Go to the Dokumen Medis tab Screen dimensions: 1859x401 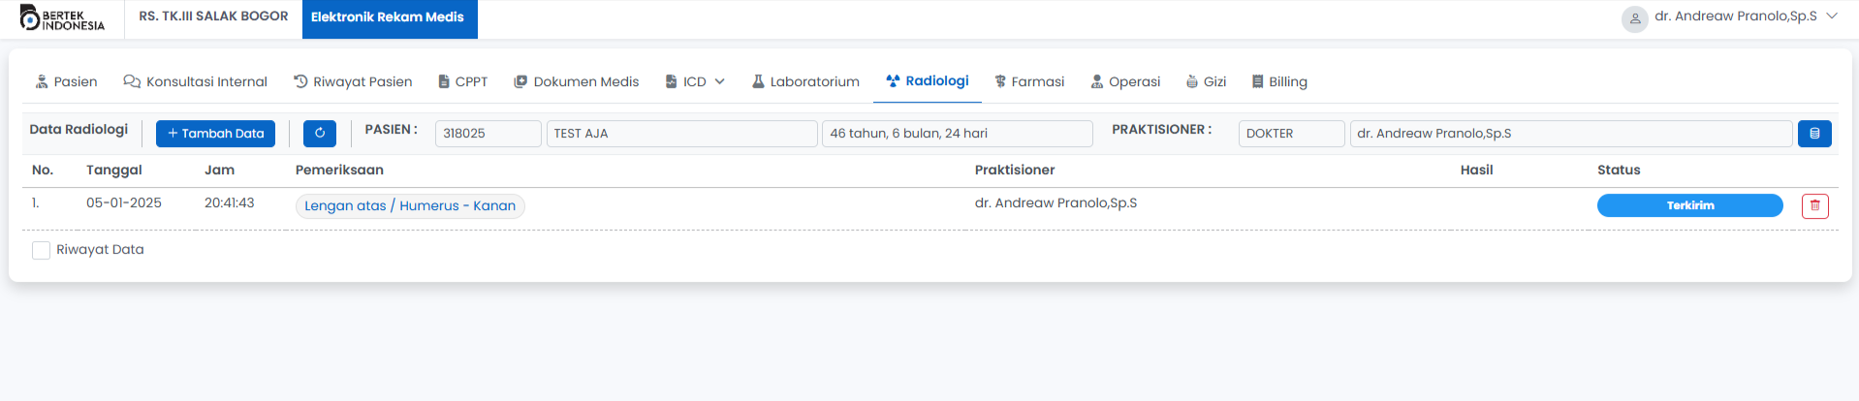(x=576, y=81)
